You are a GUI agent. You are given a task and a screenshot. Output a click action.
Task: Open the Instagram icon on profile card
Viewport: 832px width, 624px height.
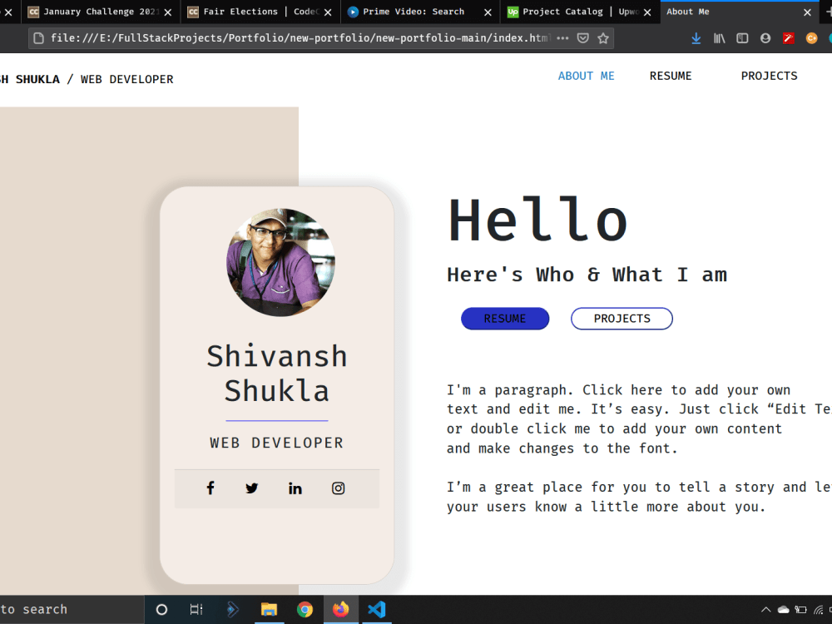pyautogui.click(x=338, y=488)
